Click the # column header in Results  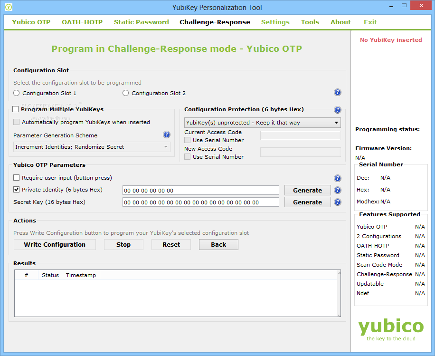(x=26, y=275)
